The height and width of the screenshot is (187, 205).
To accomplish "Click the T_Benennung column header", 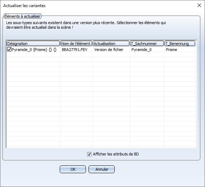I will tap(180, 44).
